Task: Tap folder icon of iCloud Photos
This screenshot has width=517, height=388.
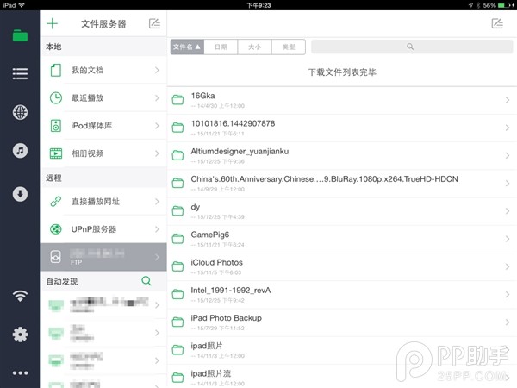Action: point(178,266)
